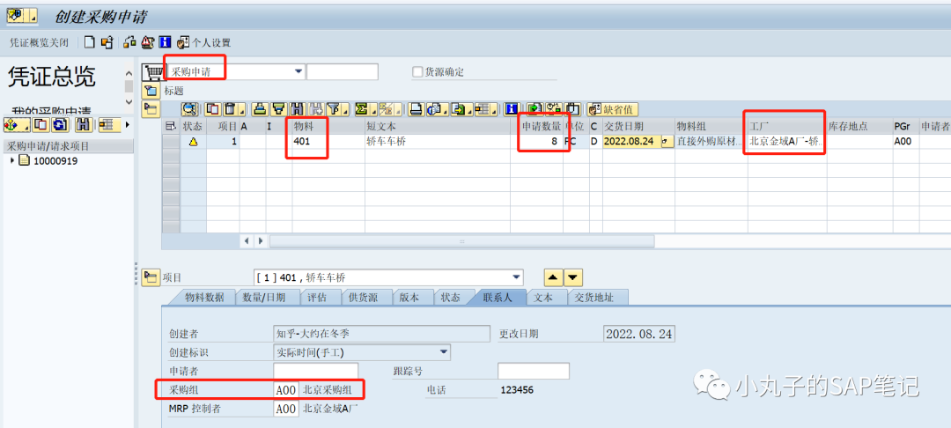This screenshot has height=428, width=951.
Task: Click 凭证概览关闭 to close document overview
Action: pyautogui.click(x=40, y=42)
